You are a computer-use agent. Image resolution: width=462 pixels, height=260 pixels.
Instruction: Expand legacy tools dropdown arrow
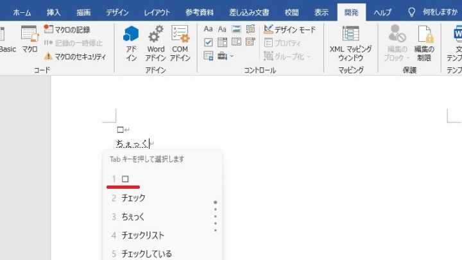point(232,56)
